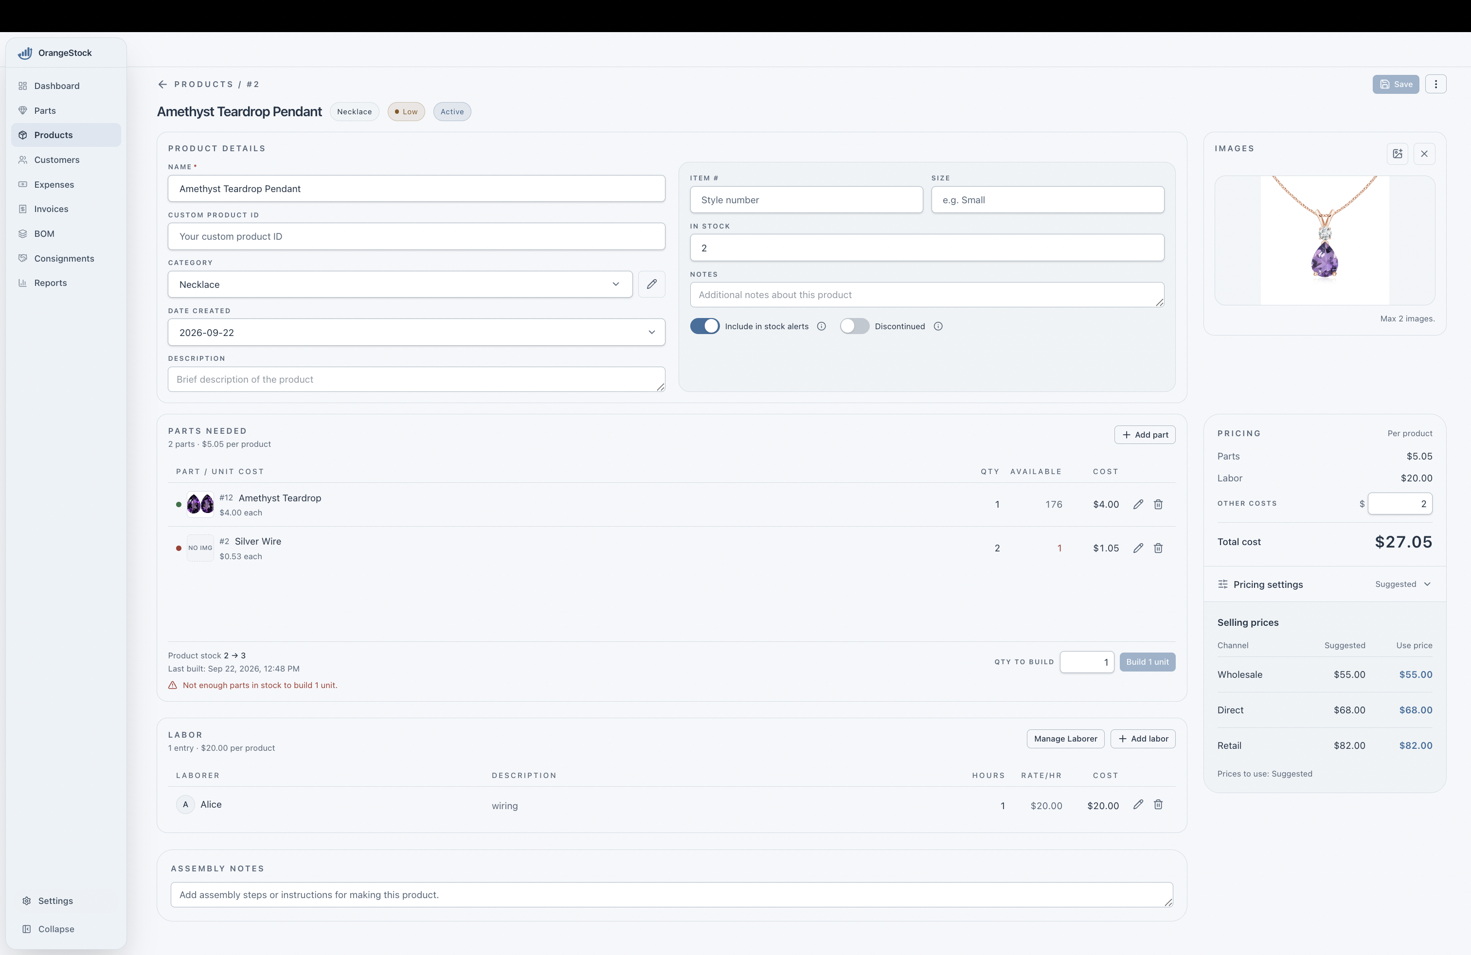Edit the Amethyst Teardrop part row
This screenshot has height=955, width=1471.
1138,505
